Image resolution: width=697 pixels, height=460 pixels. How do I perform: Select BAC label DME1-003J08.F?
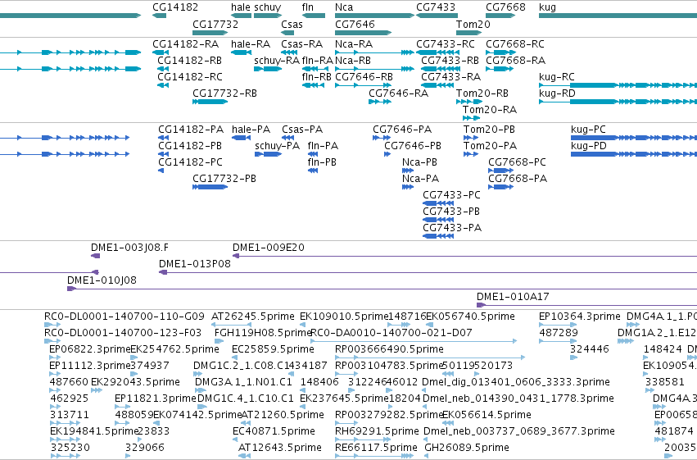coord(129,248)
